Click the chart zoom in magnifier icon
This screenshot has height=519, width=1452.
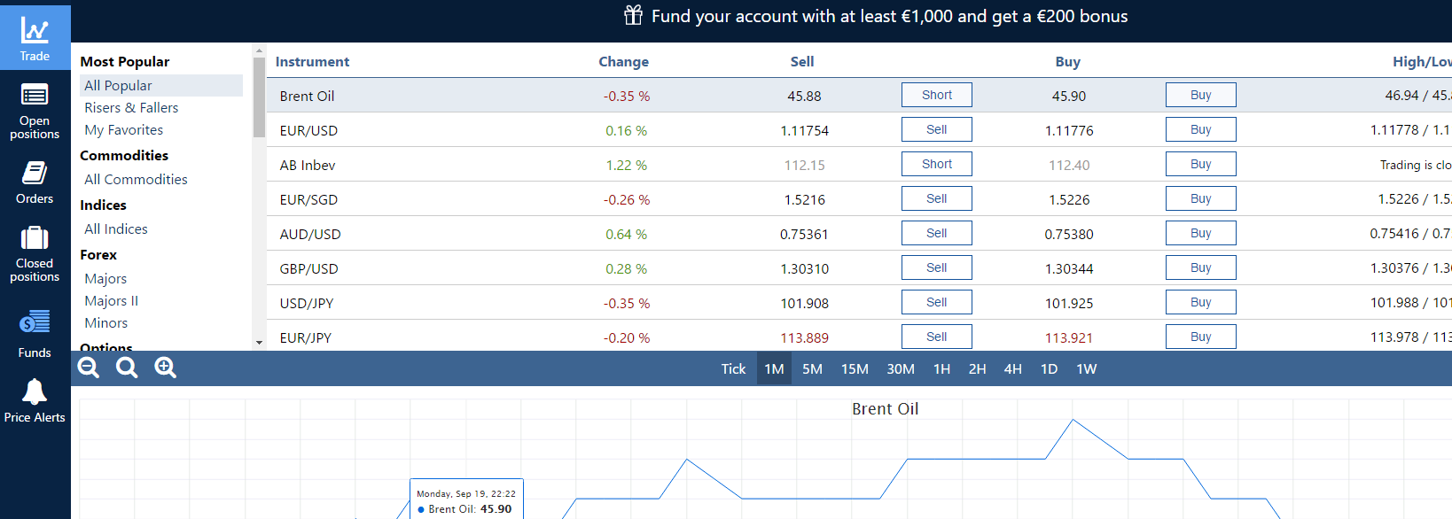pyautogui.click(x=166, y=368)
